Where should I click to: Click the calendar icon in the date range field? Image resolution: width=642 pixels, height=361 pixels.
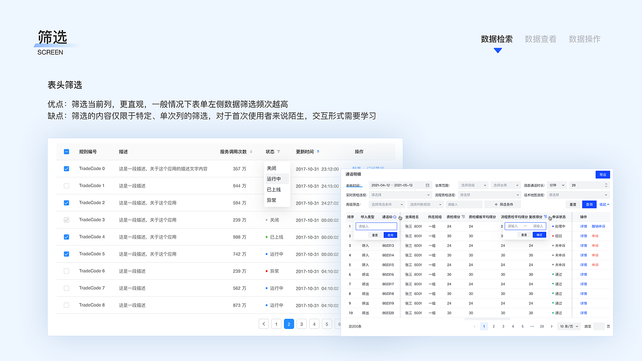pos(428,185)
